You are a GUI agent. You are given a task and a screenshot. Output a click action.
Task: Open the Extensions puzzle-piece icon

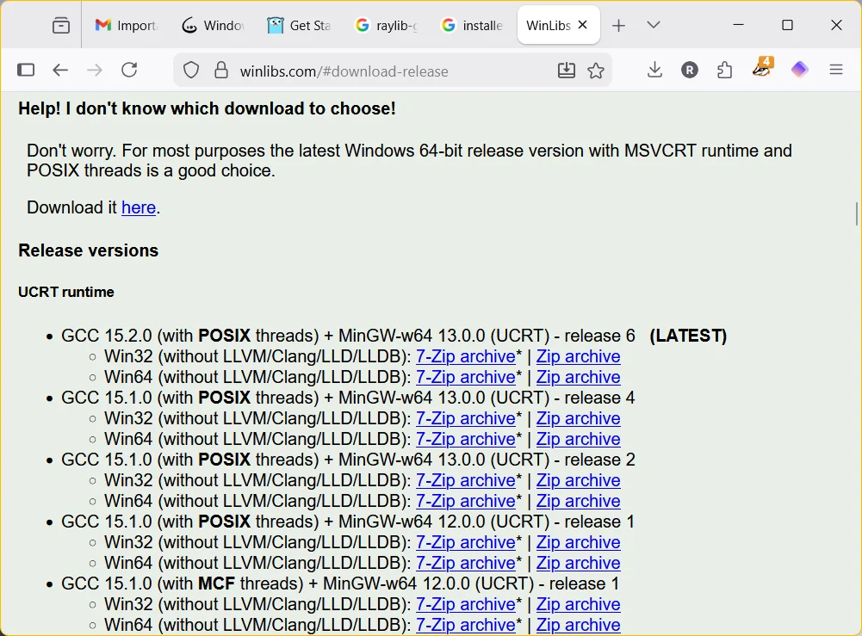tap(724, 69)
